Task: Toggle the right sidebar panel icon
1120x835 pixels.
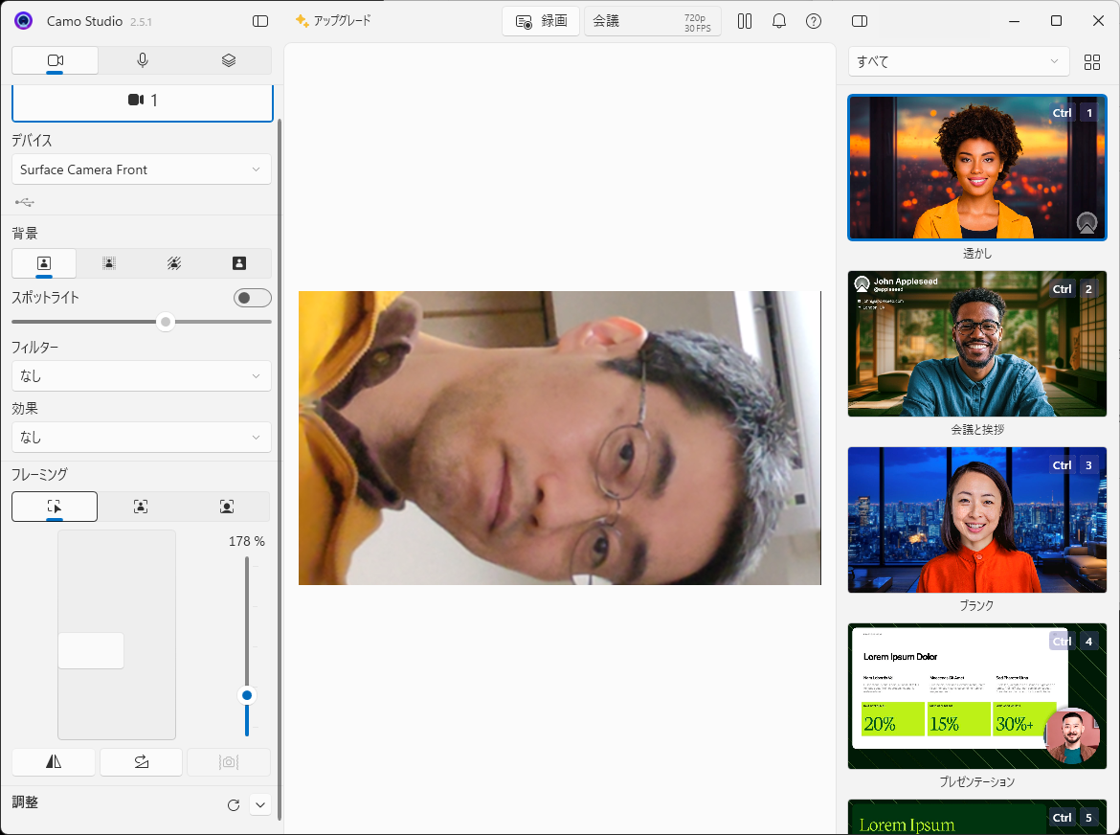Action: [x=860, y=21]
